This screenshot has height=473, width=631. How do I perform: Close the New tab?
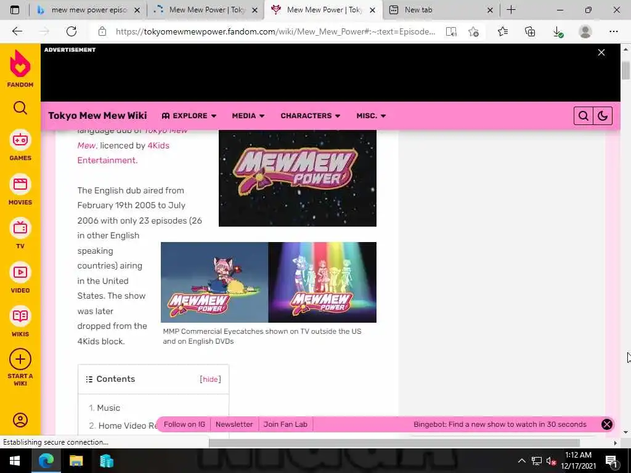point(490,10)
